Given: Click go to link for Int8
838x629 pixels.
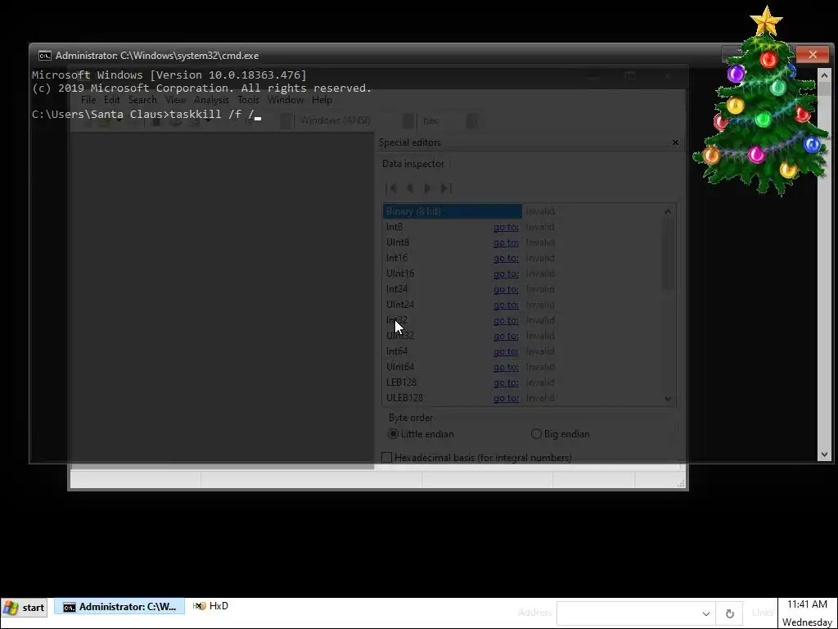Looking at the screenshot, I should point(506,227).
